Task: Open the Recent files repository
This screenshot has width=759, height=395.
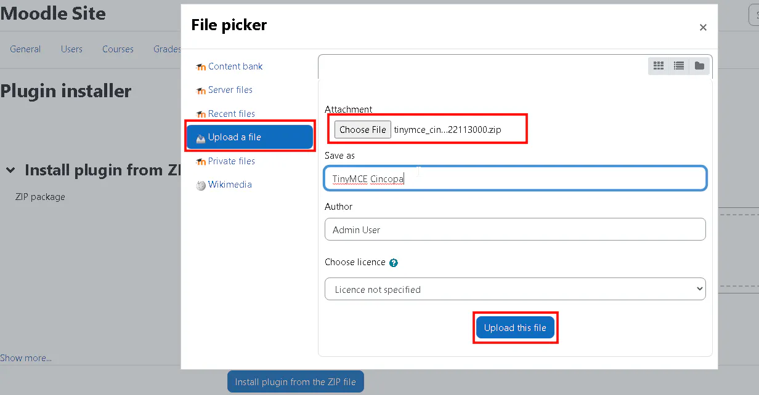Action: coord(232,114)
